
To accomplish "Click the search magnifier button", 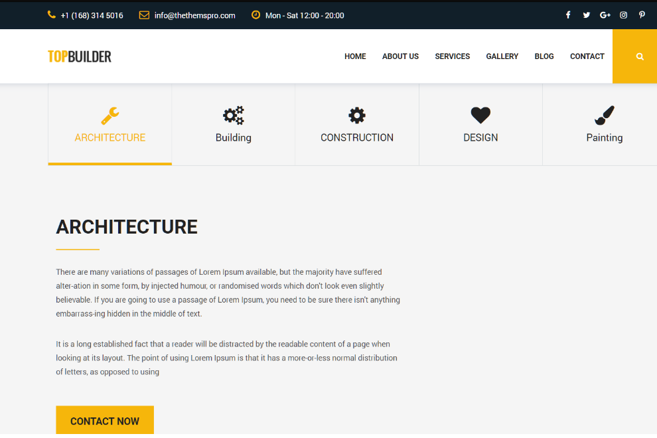I will 635,56.
